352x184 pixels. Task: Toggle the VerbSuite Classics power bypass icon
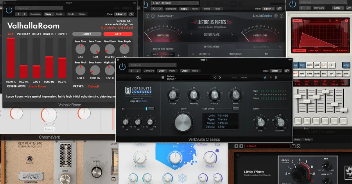click(x=122, y=67)
